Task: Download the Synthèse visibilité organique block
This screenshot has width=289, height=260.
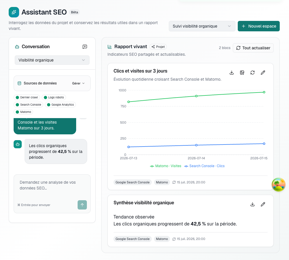Action: [x=253, y=204]
